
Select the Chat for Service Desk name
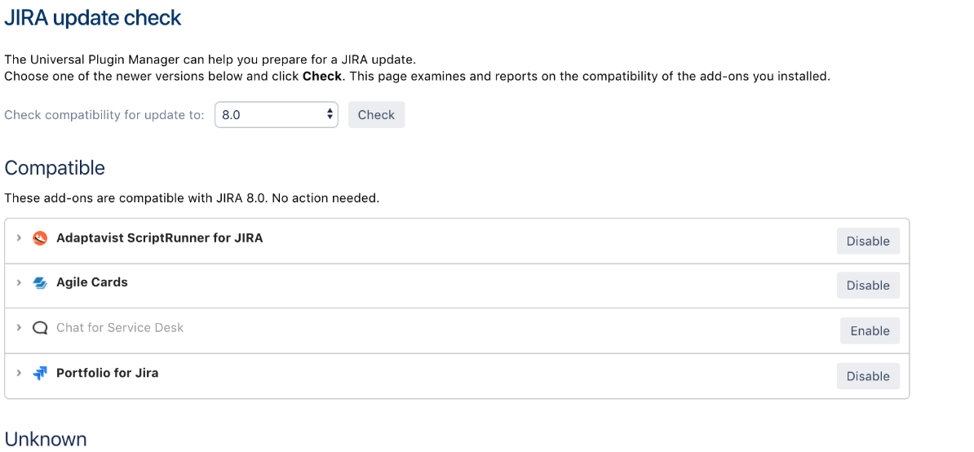pyautogui.click(x=120, y=328)
